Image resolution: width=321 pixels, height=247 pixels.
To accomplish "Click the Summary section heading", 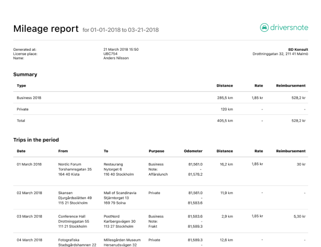I will pyautogui.click(x=25, y=75).
